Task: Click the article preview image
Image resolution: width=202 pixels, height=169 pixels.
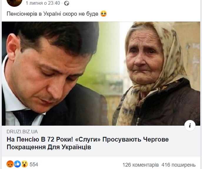Action: coord(101,73)
